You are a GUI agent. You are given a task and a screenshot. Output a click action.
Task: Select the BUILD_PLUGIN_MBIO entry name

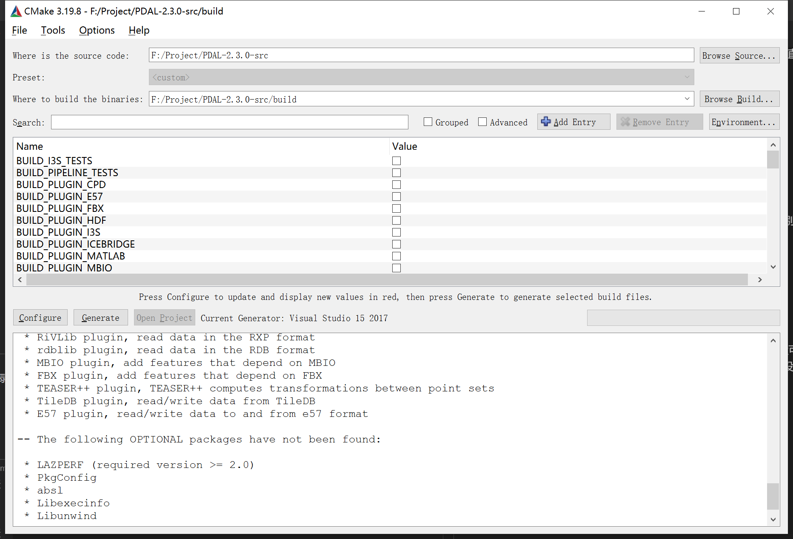[64, 268]
